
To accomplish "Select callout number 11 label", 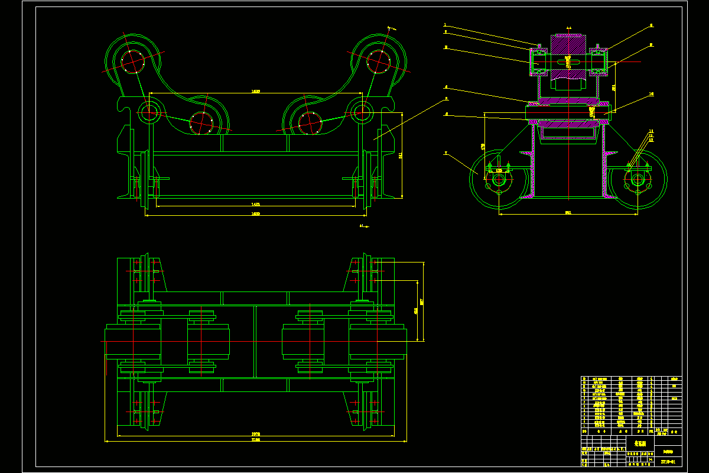I will [x=651, y=131].
